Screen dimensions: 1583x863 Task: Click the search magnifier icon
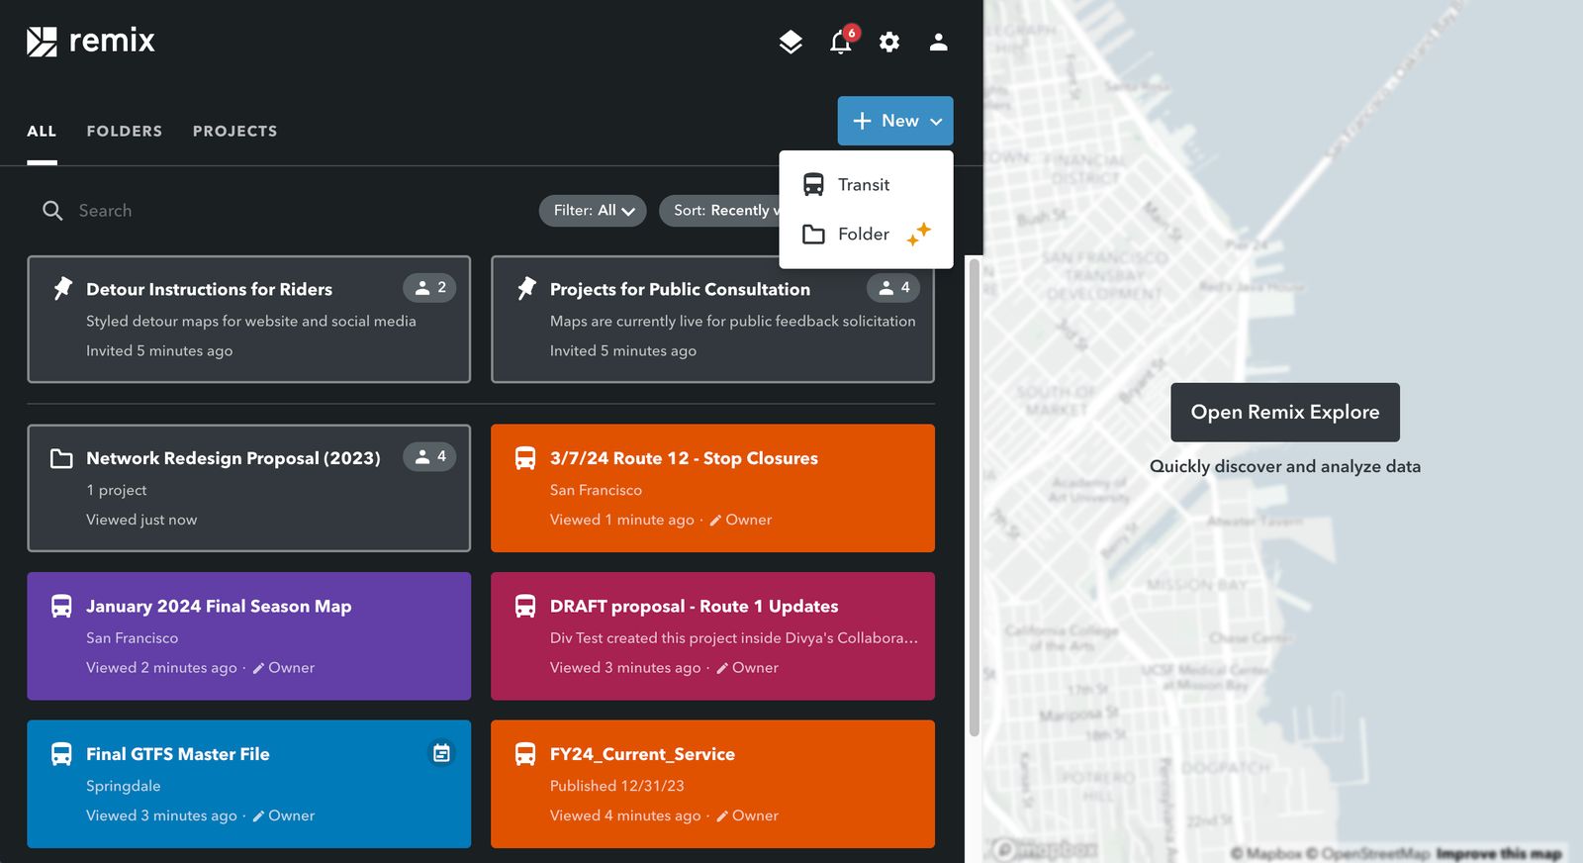[x=52, y=210]
